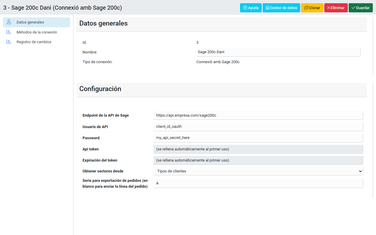376x235 pixels.
Task: Click the question mark icon in Ayuda
Action: pos(245,8)
